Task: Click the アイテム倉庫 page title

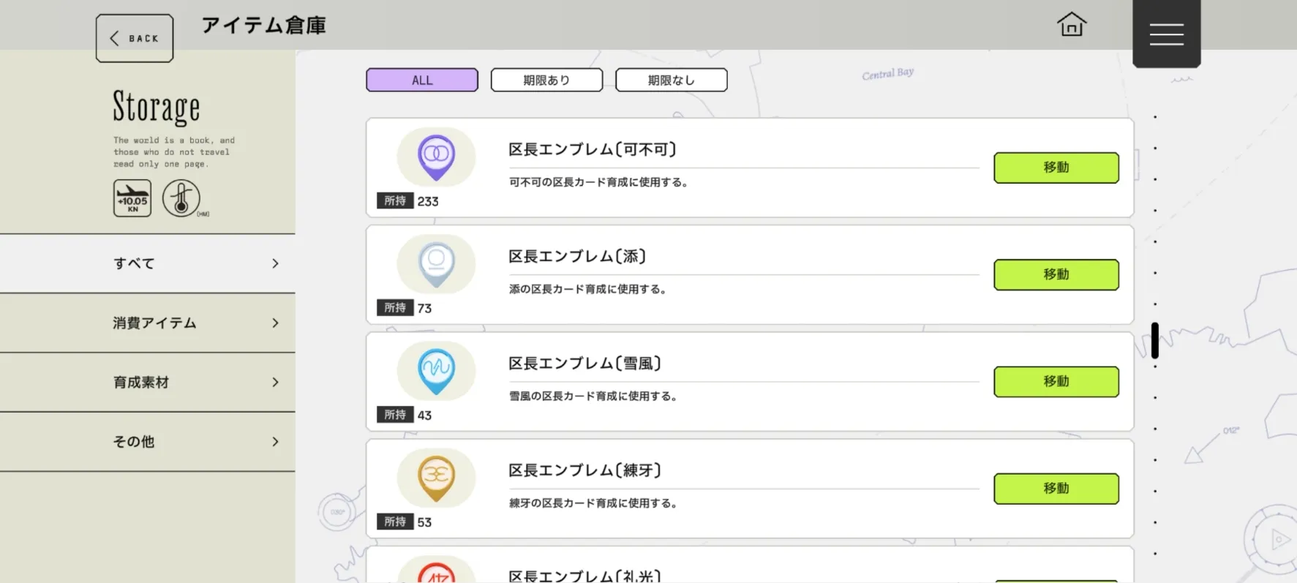Action: tap(263, 26)
